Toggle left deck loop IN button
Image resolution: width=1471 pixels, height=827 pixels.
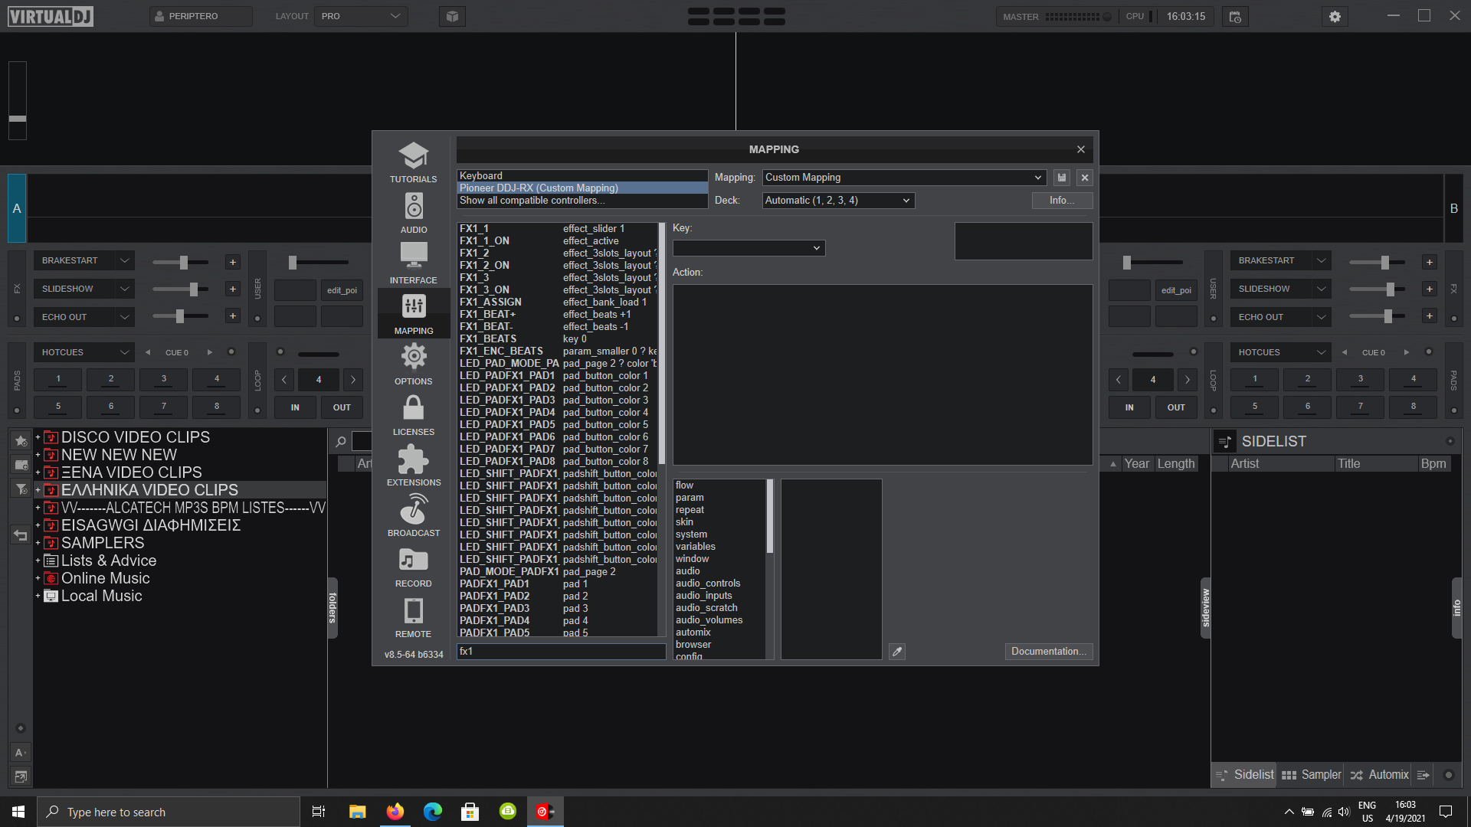coord(295,407)
